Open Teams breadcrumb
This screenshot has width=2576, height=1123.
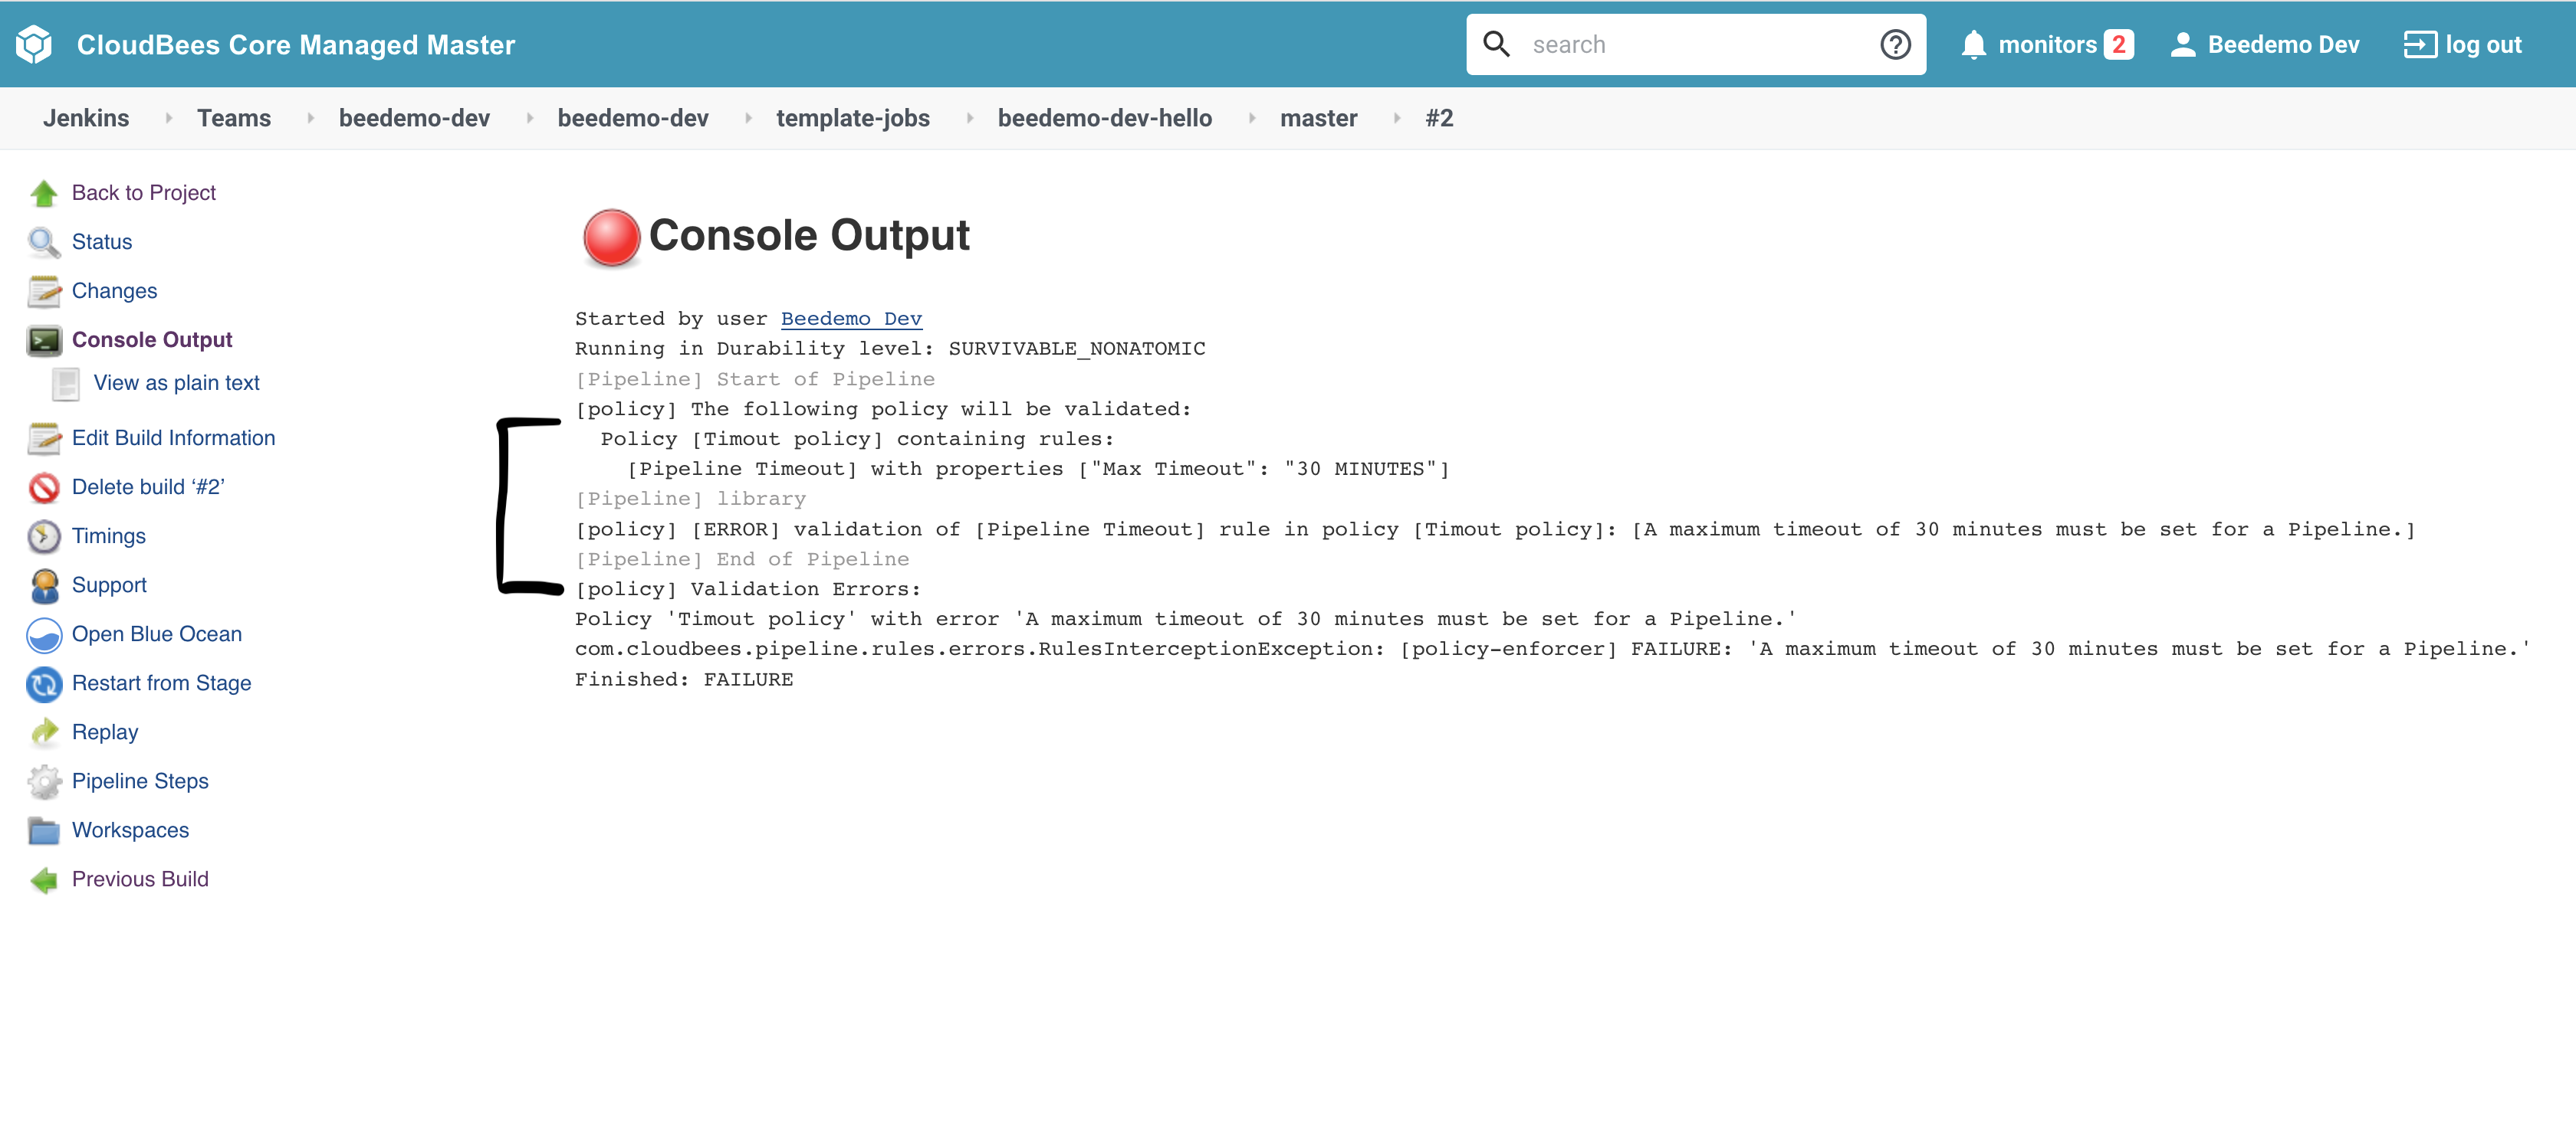pos(234,118)
